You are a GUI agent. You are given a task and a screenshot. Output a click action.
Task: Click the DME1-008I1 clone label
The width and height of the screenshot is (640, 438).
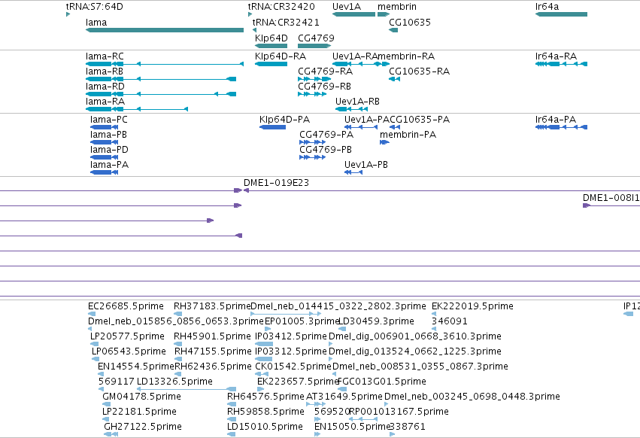pos(611,198)
